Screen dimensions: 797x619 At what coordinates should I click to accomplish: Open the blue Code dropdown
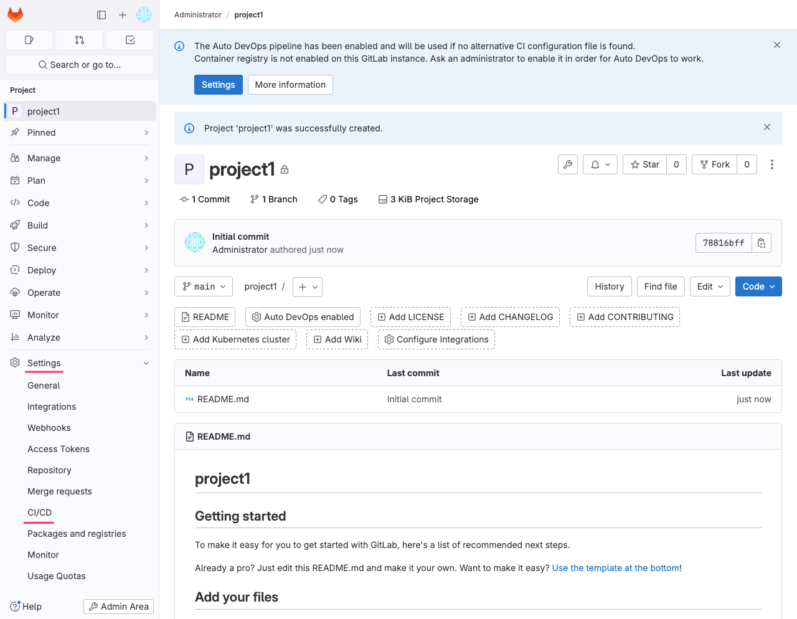(x=758, y=286)
